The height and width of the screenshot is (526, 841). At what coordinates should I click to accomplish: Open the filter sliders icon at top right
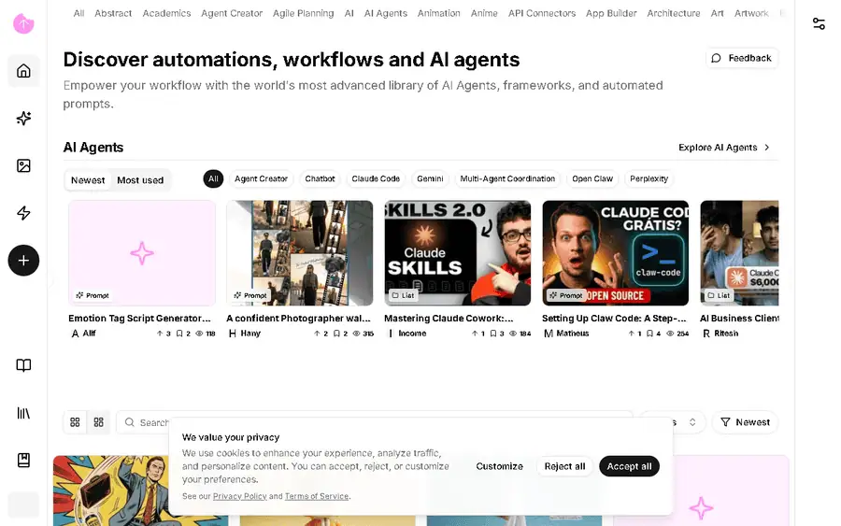[x=819, y=23]
